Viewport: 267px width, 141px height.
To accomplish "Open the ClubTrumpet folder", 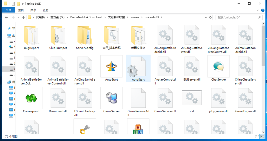I will coord(58,38).
